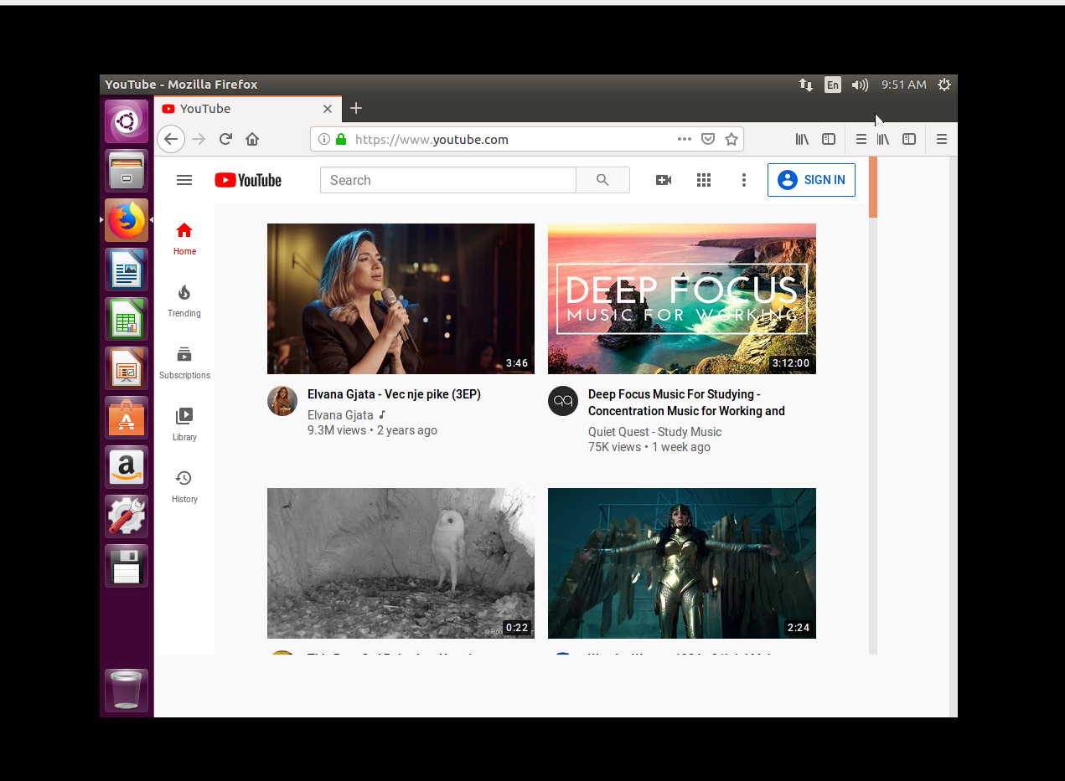
Task: Play the barn owl night-vision thumbnail
Action: [401, 563]
